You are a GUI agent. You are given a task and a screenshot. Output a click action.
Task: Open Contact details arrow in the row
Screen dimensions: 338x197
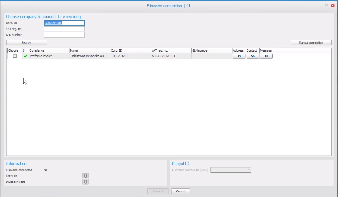(252, 56)
